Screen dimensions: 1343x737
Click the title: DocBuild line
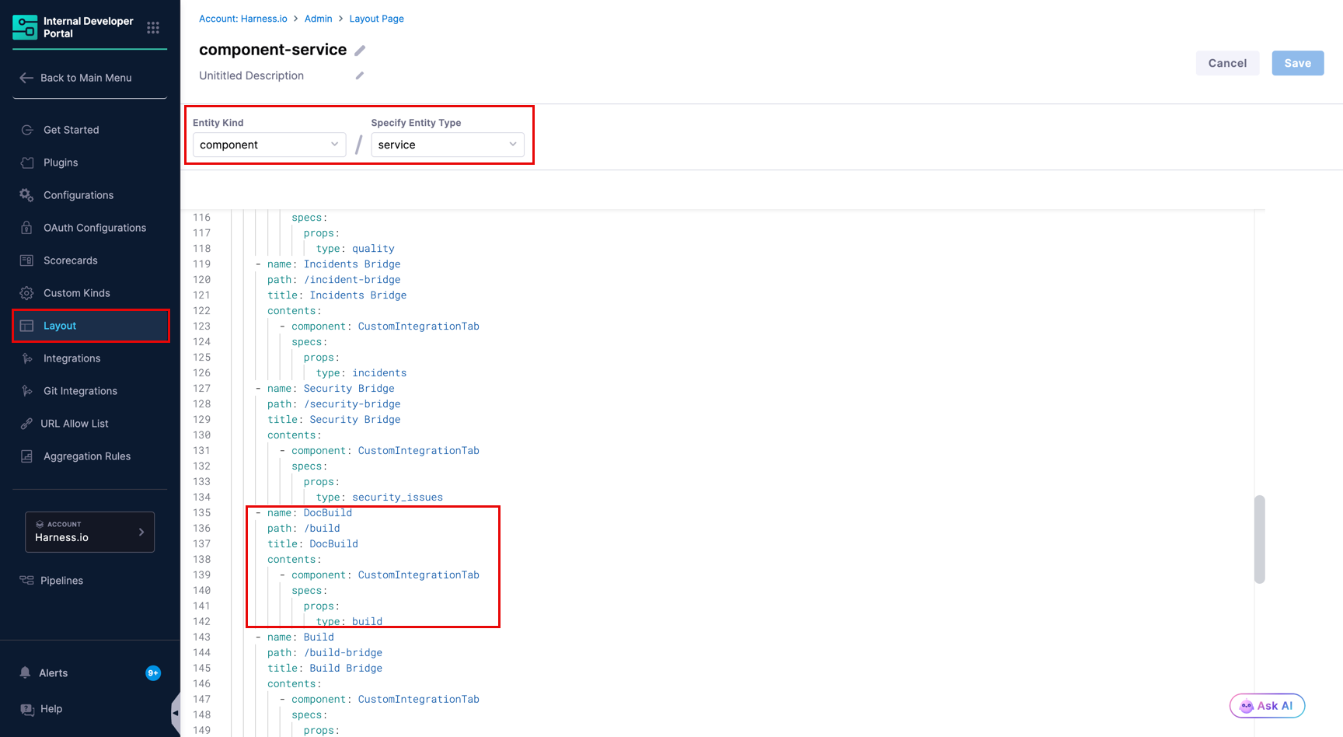tap(313, 543)
